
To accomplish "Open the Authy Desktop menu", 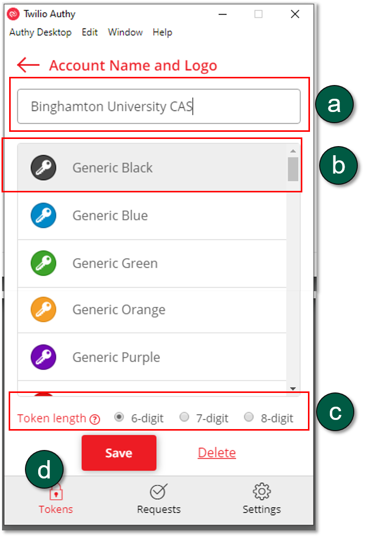I will pos(40,32).
